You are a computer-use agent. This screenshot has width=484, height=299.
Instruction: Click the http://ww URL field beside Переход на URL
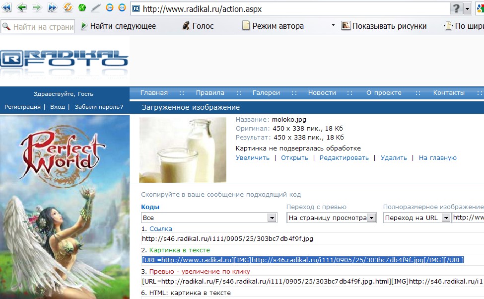pyautogui.click(x=468, y=218)
